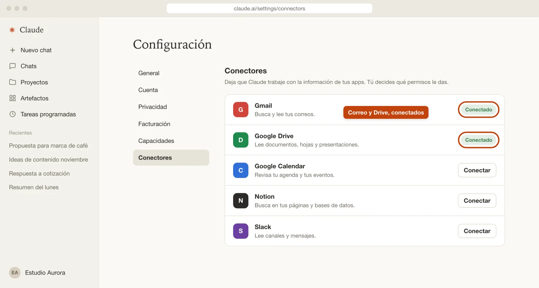Open recent chat Propuesta para marca de café
Image resolution: width=539 pixels, height=288 pixels.
[x=49, y=146]
